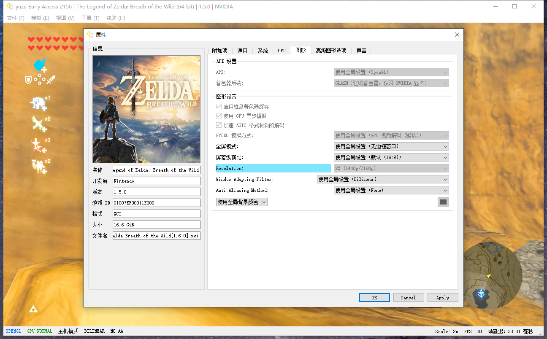This screenshot has height=339, width=547.
Task: Toggle 启用磁盘着色器缓存 checkbox
Action: point(219,107)
